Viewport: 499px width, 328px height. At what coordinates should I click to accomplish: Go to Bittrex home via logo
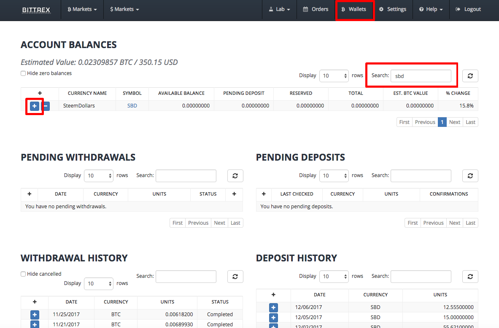(x=36, y=10)
